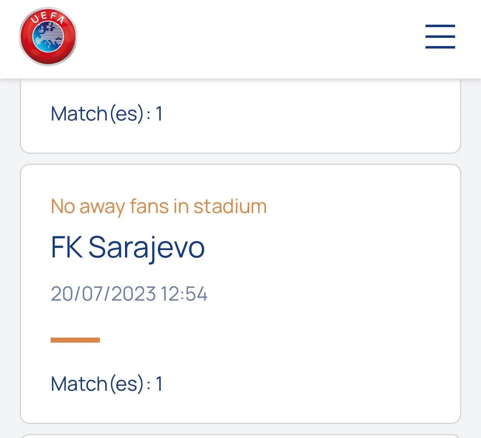Click 'Match(es): 1' in top card
The width and height of the screenshot is (481, 438).
(x=106, y=114)
